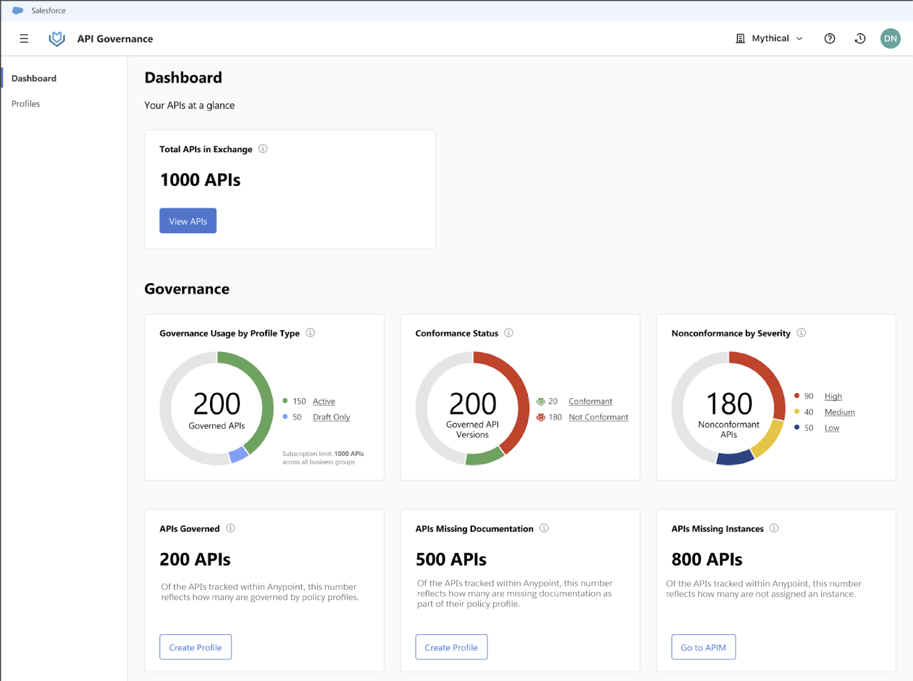The width and height of the screenshot is (913, 681).
Task: Select Dashboard in the sidebar
Action: coord(34,78)
